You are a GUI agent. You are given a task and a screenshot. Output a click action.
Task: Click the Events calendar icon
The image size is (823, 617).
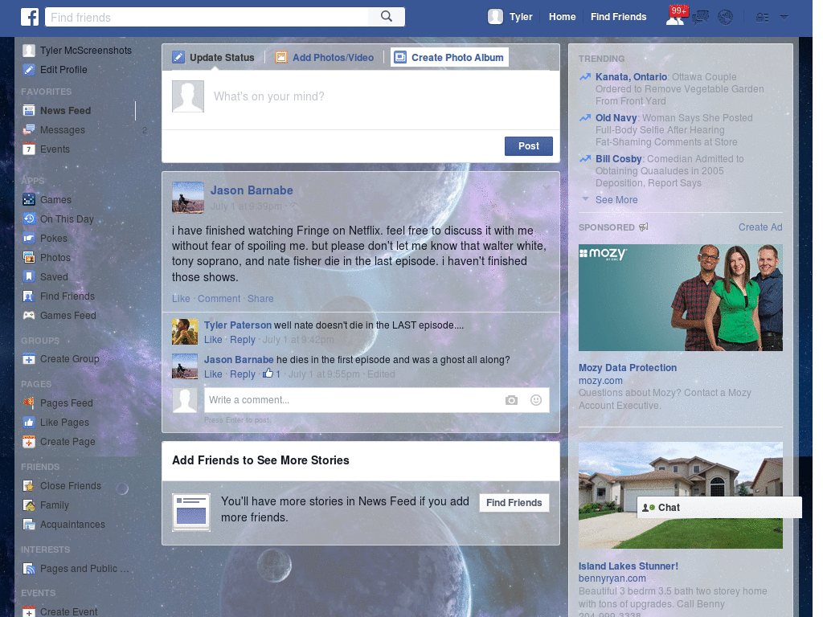tap(29, 149)
